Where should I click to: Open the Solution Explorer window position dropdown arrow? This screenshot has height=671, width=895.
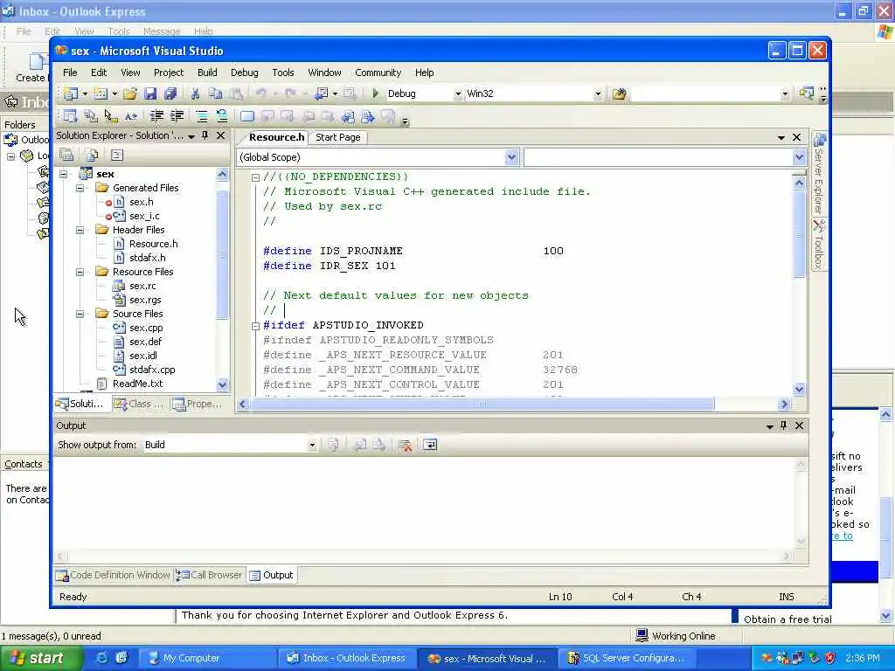coord(191,136)
